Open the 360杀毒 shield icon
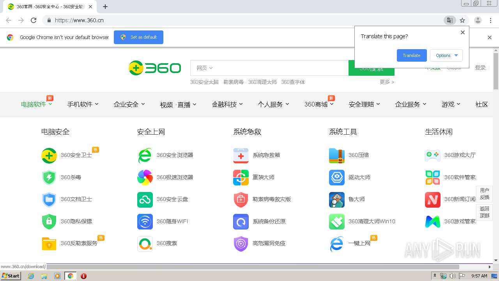The height and width of the screenshot is (281, 499). [49, 178]
